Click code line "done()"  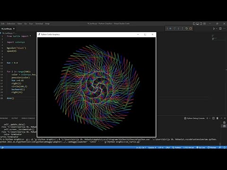(10, 98)
